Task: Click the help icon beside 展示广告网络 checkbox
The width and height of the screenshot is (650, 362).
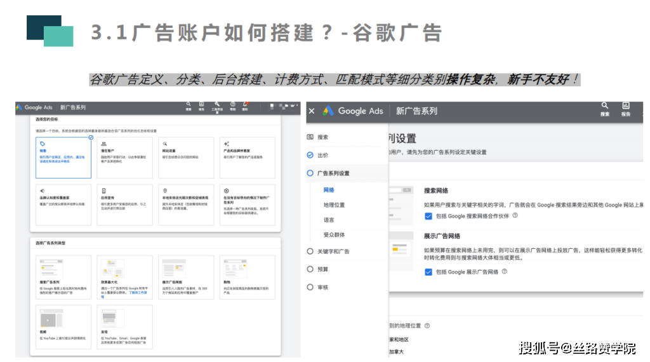Action: point(504,271)
